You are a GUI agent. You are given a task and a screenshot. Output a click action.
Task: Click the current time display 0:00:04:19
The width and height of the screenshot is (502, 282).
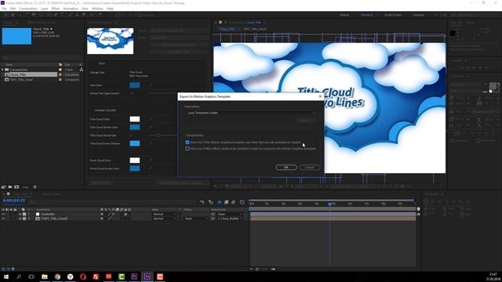(14, 201)
